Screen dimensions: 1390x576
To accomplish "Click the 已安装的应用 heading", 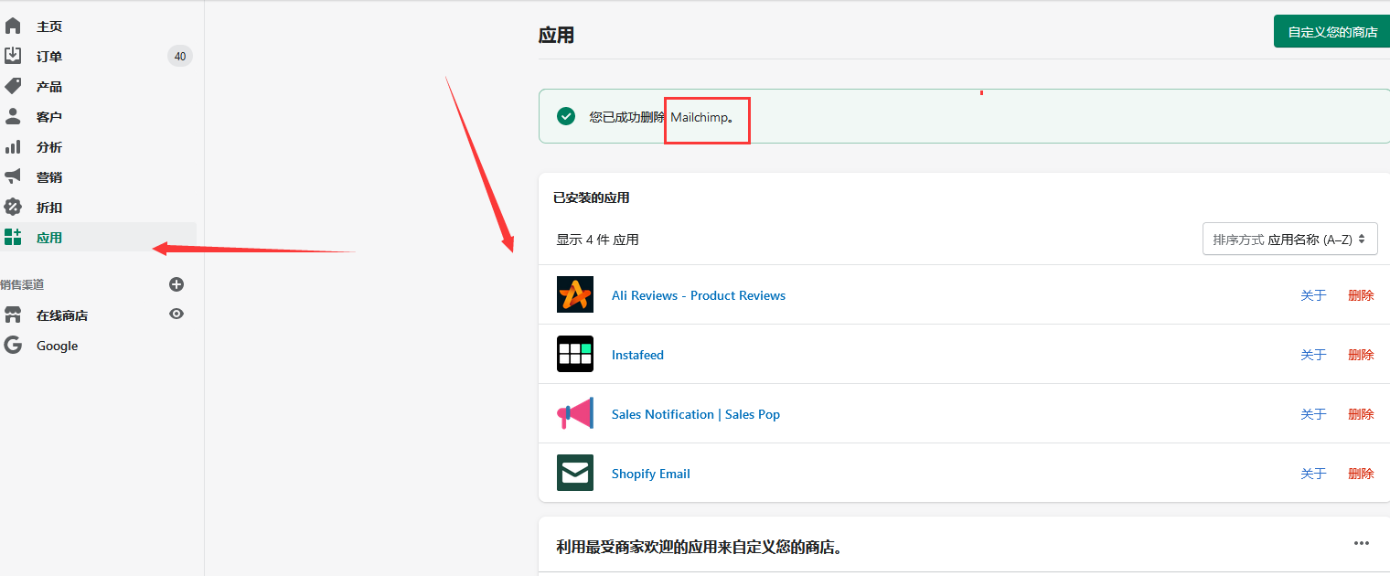I will (x=592, y=197).
